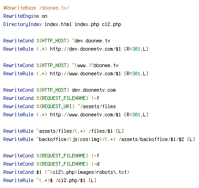Click the DirectoryIndex directive keyword

[22, 24]
